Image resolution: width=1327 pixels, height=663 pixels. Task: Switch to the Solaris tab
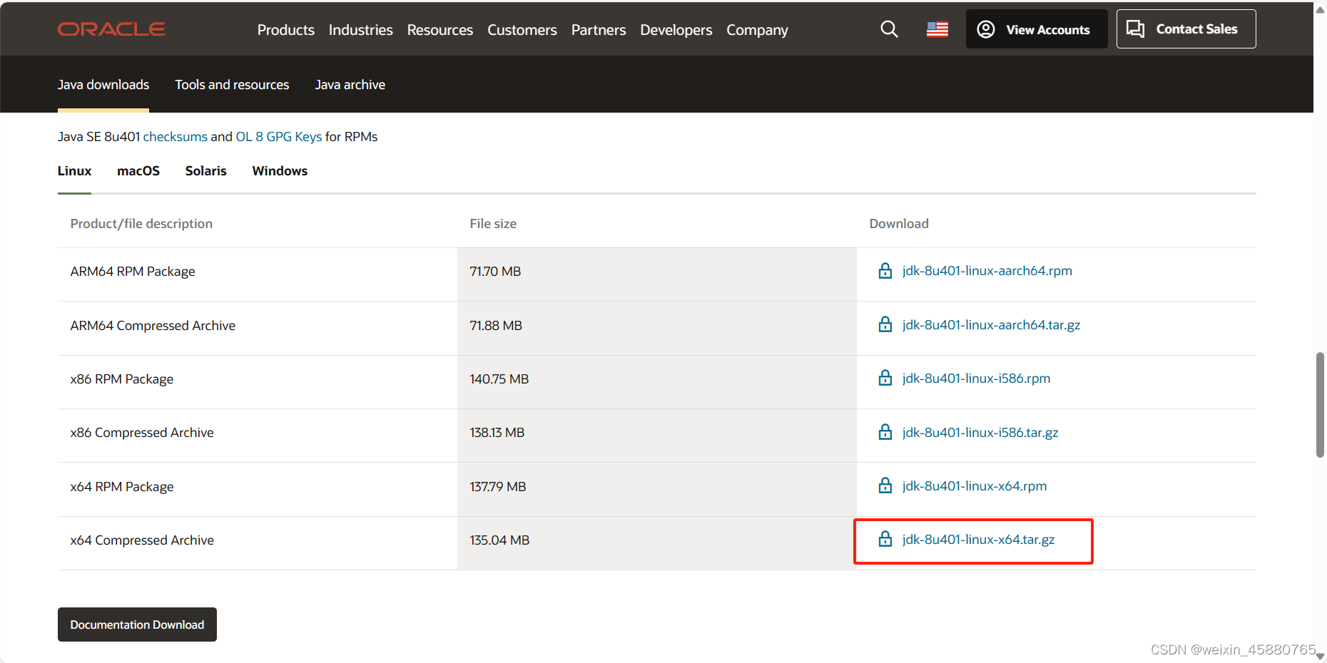[x=206, y=171]
